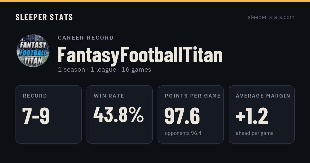Screen dimensions: 310x163
Task: Select the FantasyFootballTitan username heading
Action: [140, 55]
